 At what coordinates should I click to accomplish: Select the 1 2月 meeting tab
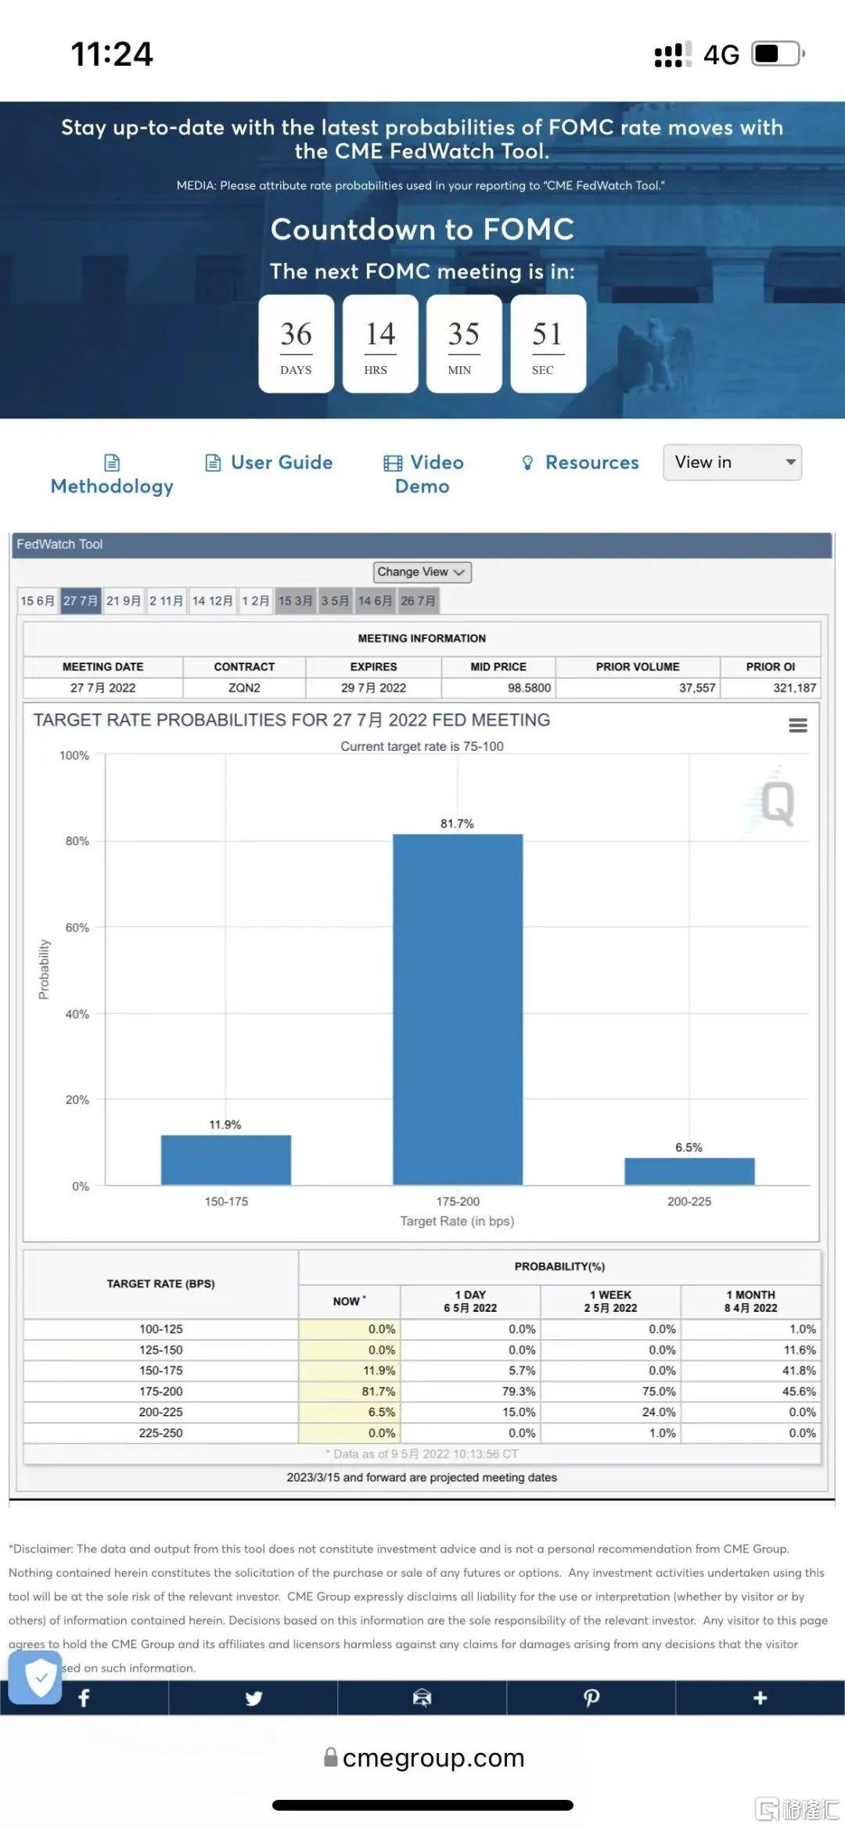(x=256, y=601)
